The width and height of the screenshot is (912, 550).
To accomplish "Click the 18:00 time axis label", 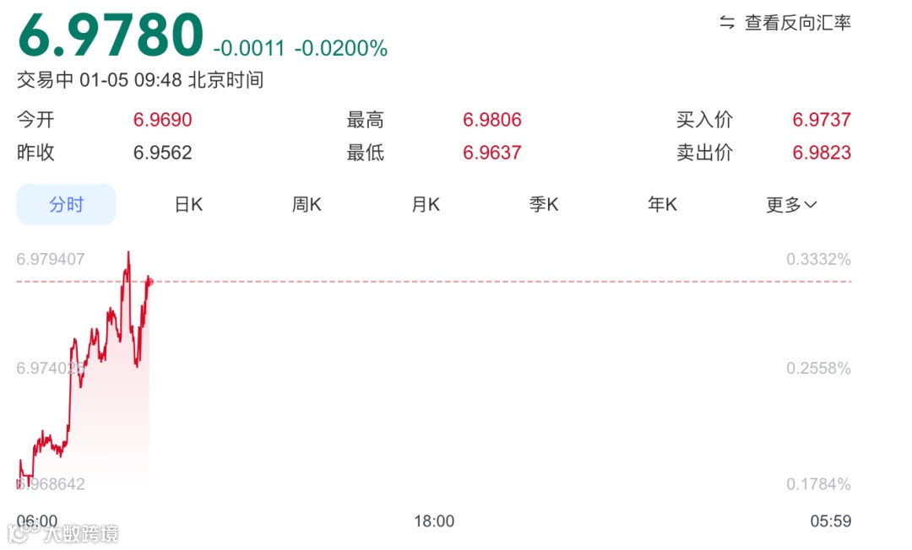I will tap(434, 520).
